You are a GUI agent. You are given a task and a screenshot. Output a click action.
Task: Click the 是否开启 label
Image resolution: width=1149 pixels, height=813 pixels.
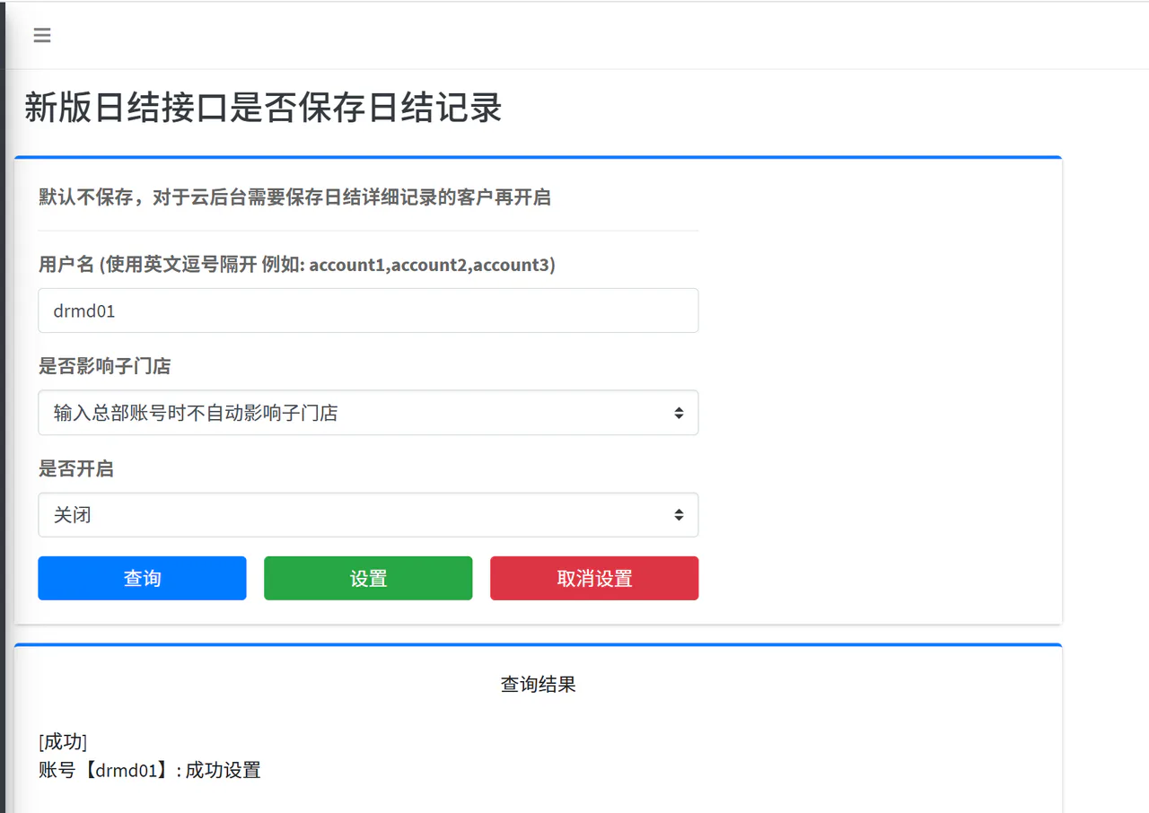(76, 468)
